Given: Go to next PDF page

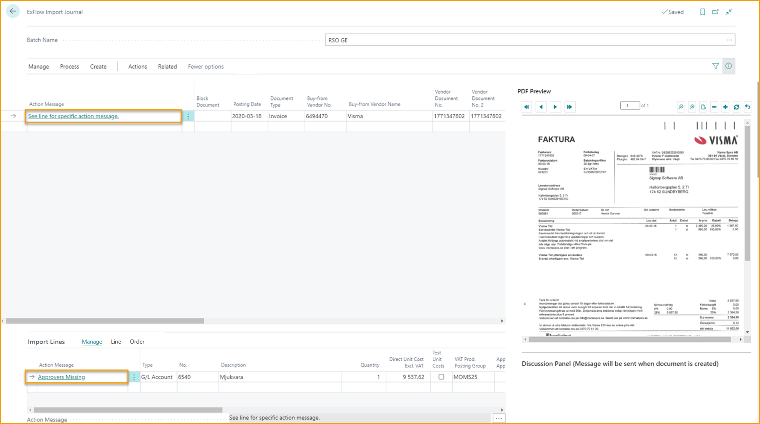Looking at the screenshot, I should (555, 107).
